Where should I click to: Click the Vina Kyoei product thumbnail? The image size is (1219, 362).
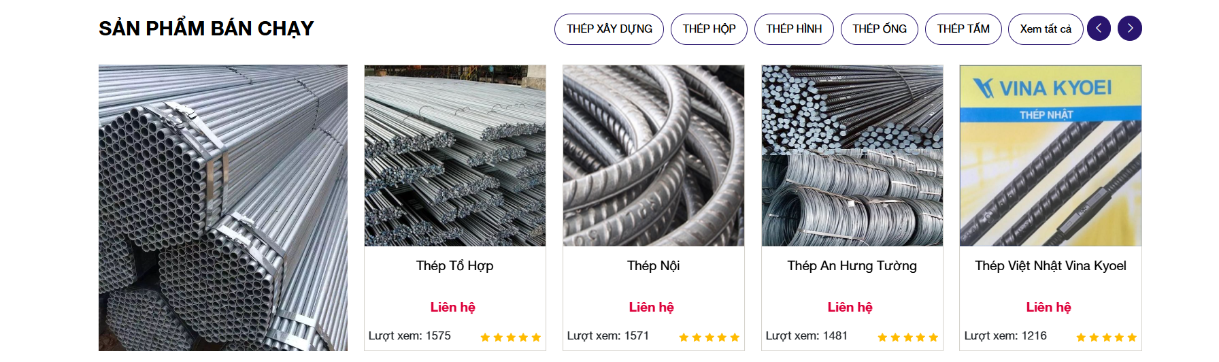tap(1050, 156)
